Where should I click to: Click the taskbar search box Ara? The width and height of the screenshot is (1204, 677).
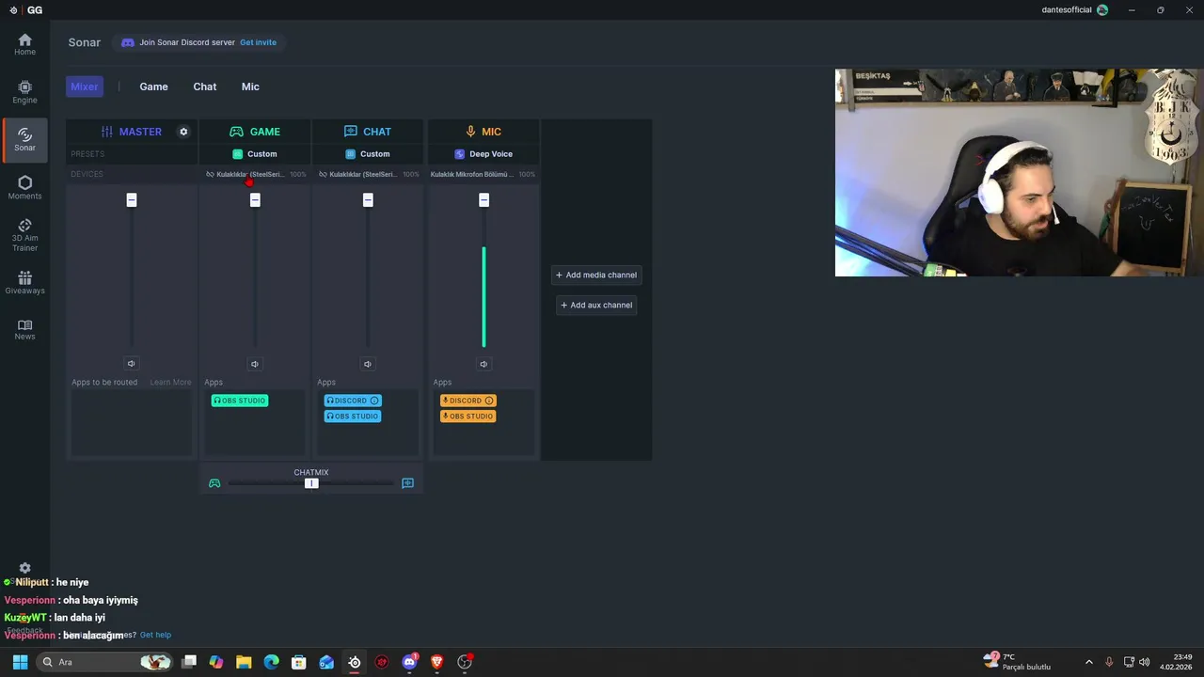coord(105,662)
